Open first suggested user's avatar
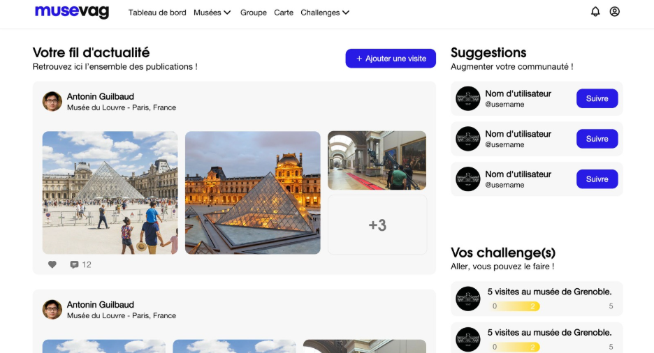This screenshot has height=353, width=654. (468, 98)
